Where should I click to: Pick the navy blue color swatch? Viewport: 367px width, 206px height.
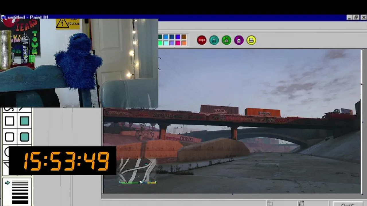pos(172,37)
